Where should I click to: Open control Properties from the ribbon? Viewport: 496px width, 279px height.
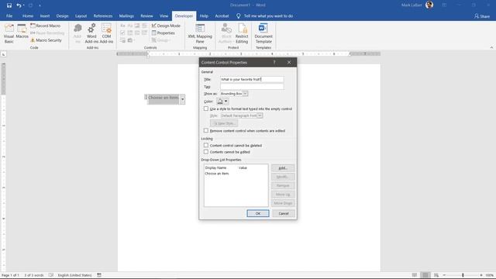pos(164,33)
